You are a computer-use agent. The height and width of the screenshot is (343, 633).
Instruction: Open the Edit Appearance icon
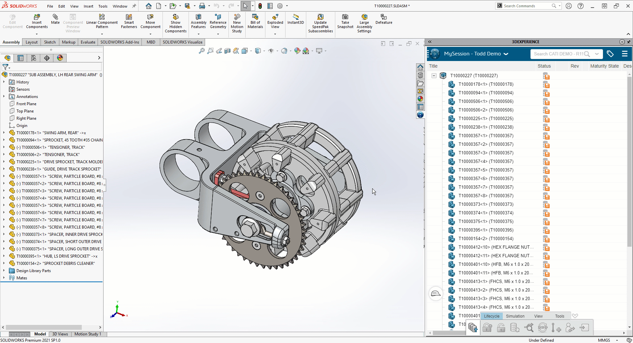(x=297, y=51)
